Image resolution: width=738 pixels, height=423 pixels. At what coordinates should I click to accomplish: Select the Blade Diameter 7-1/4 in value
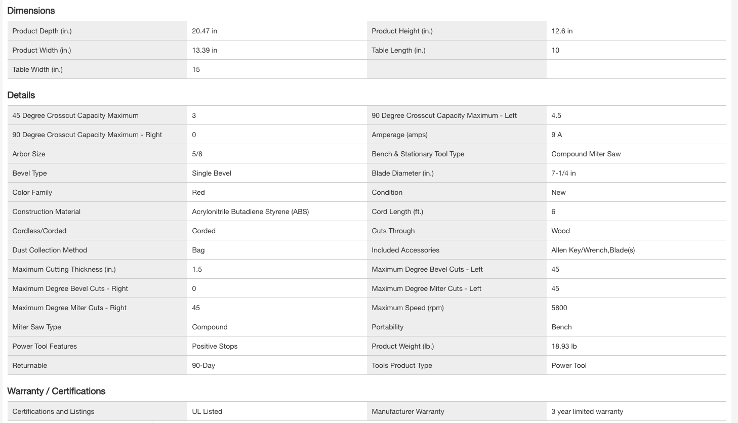coord(563,173)
